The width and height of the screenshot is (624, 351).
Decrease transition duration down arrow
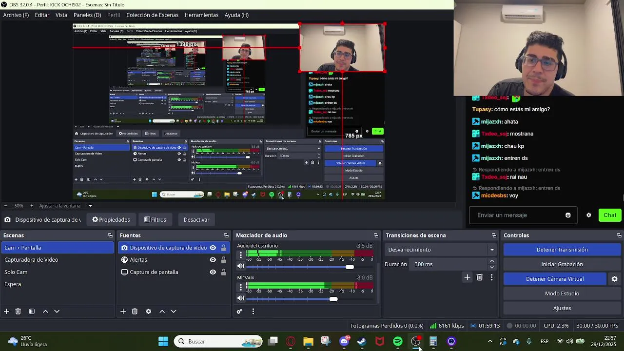492,267
